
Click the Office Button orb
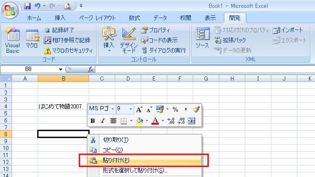pos(10,10)
